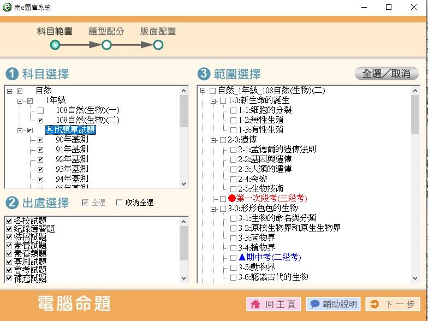Collapse the 其他題庫試題 tree node
Viewport: 428px width, 321px height.
pyautogui.click(x=20, y=130)
